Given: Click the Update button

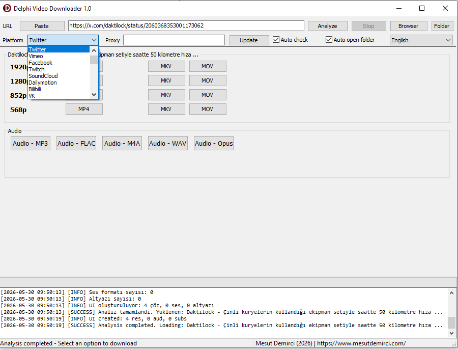Looking at the screenshot, I should pyautogui.click(x=249, y=40).
